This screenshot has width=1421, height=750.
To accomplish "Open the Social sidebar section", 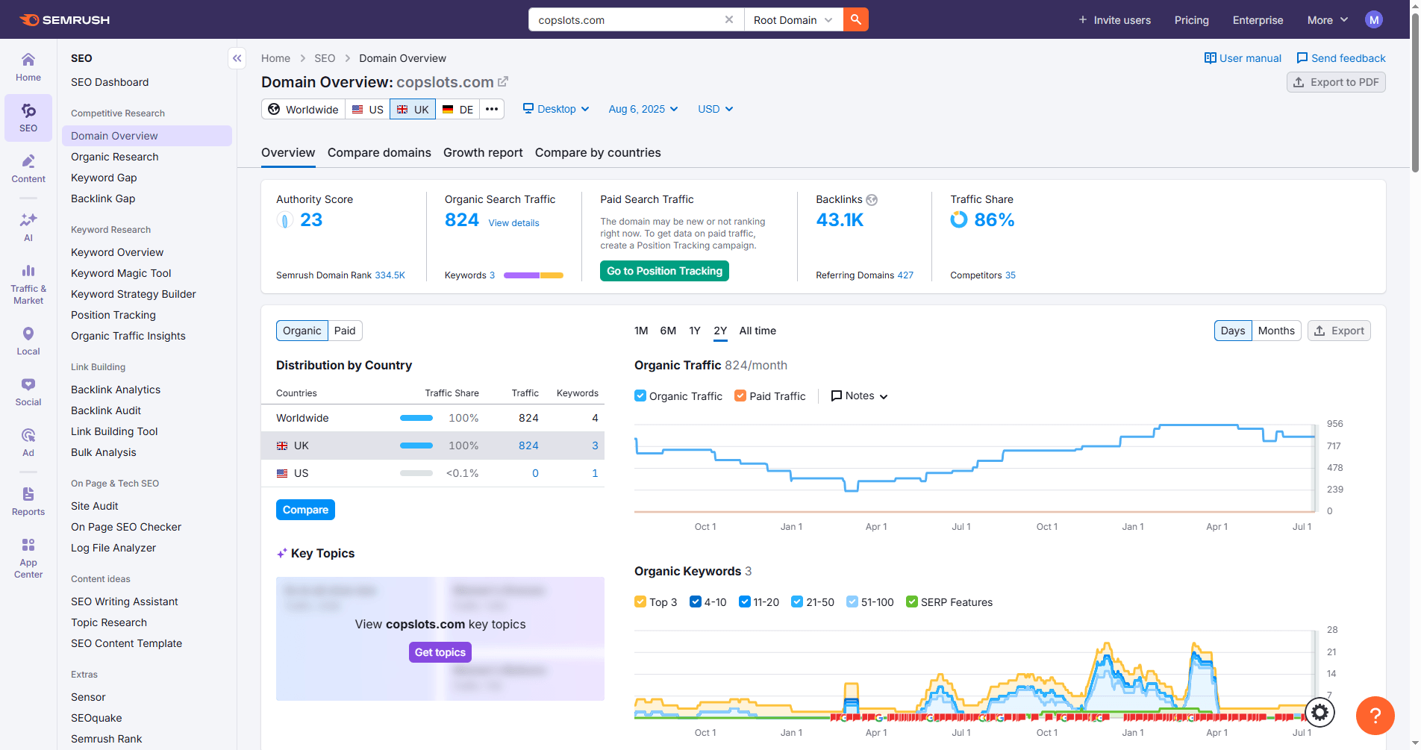I will click(x=28, y=392).
